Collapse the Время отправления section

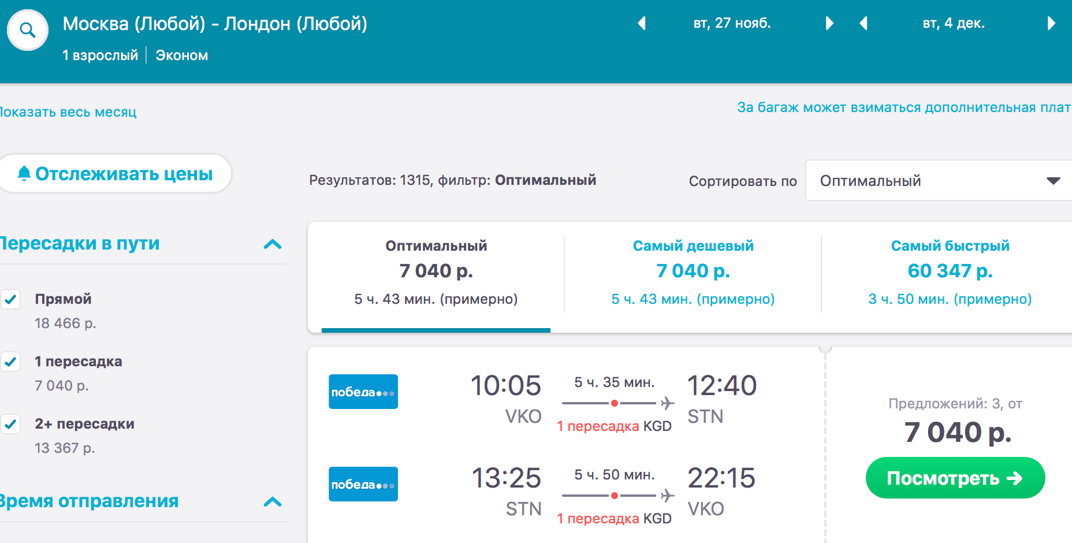point(271,502)
